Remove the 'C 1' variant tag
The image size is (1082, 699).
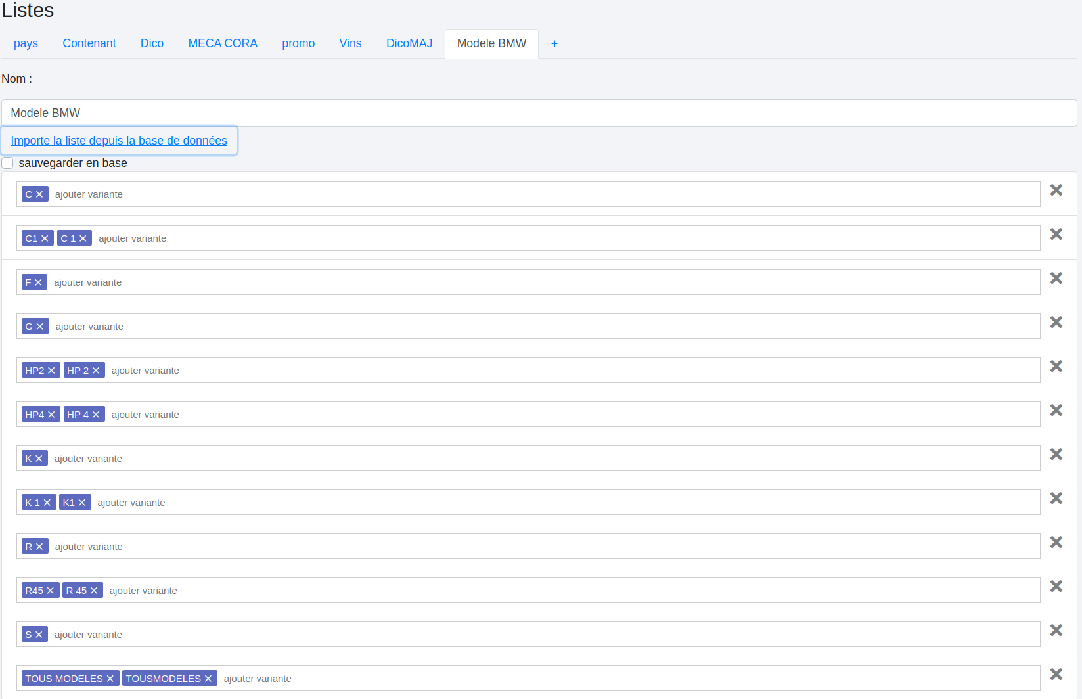[83, 238]
